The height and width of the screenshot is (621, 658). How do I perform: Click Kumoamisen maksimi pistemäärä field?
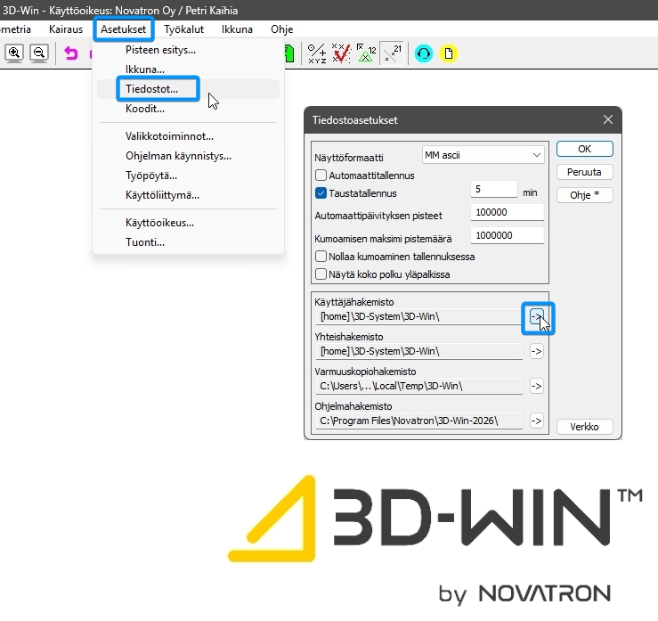[508, 235]
